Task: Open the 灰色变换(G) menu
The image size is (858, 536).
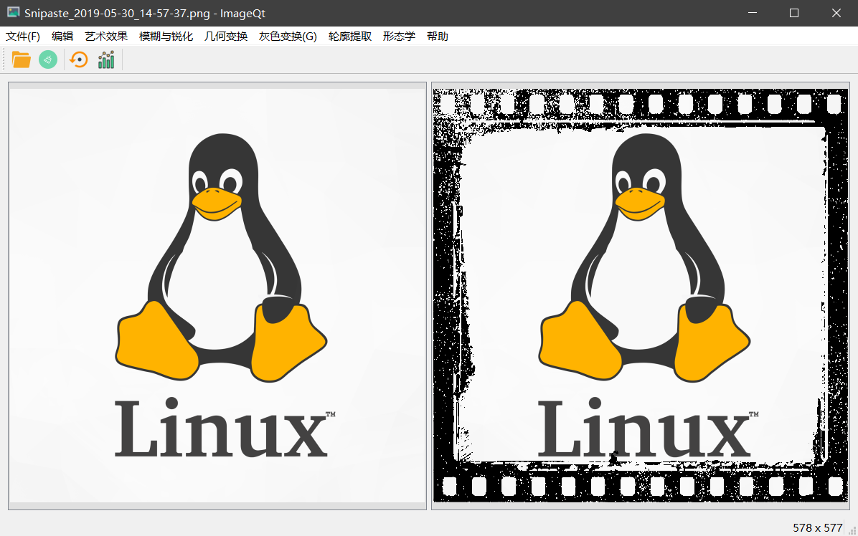Action: (288, 36)
